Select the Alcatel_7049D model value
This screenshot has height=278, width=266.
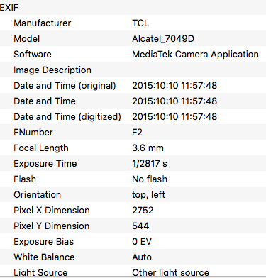(x=163, y=39)
